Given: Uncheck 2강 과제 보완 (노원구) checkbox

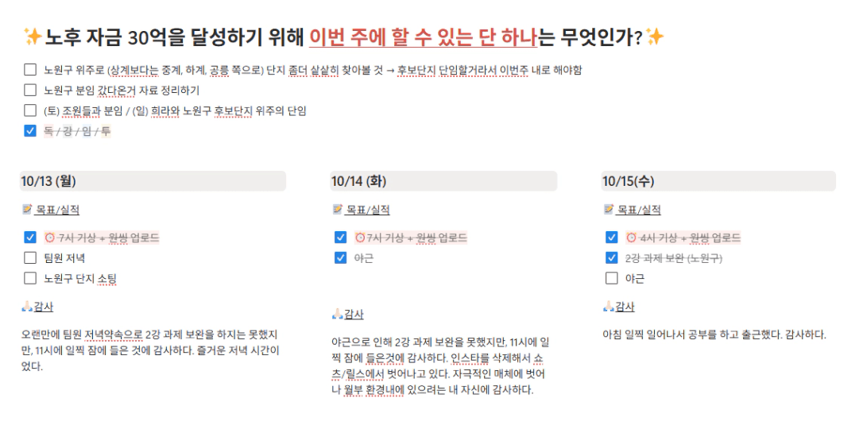Looking at the screenshot, I should click(612, 257).
